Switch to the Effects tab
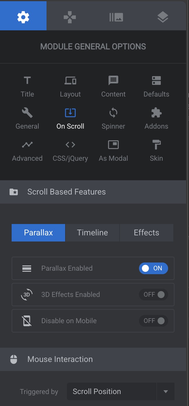189x406 pixels. 146,233
